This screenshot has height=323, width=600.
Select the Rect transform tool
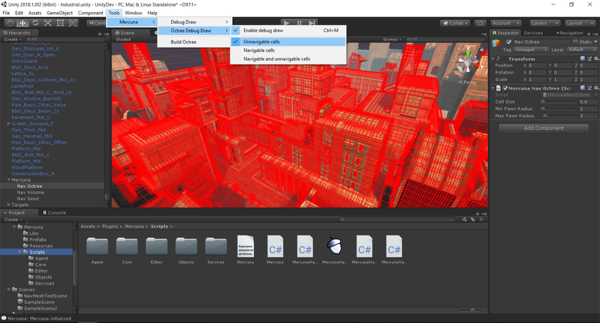pyautogui.click(x=60, y=23)
